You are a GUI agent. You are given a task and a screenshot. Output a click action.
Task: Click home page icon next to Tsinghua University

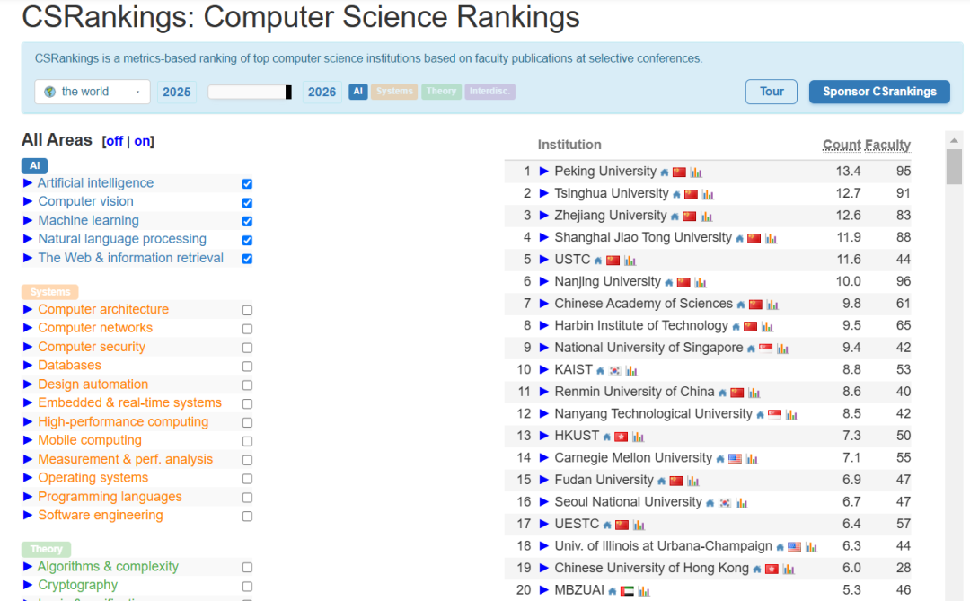pyautogui.click(x=676, y=194)
